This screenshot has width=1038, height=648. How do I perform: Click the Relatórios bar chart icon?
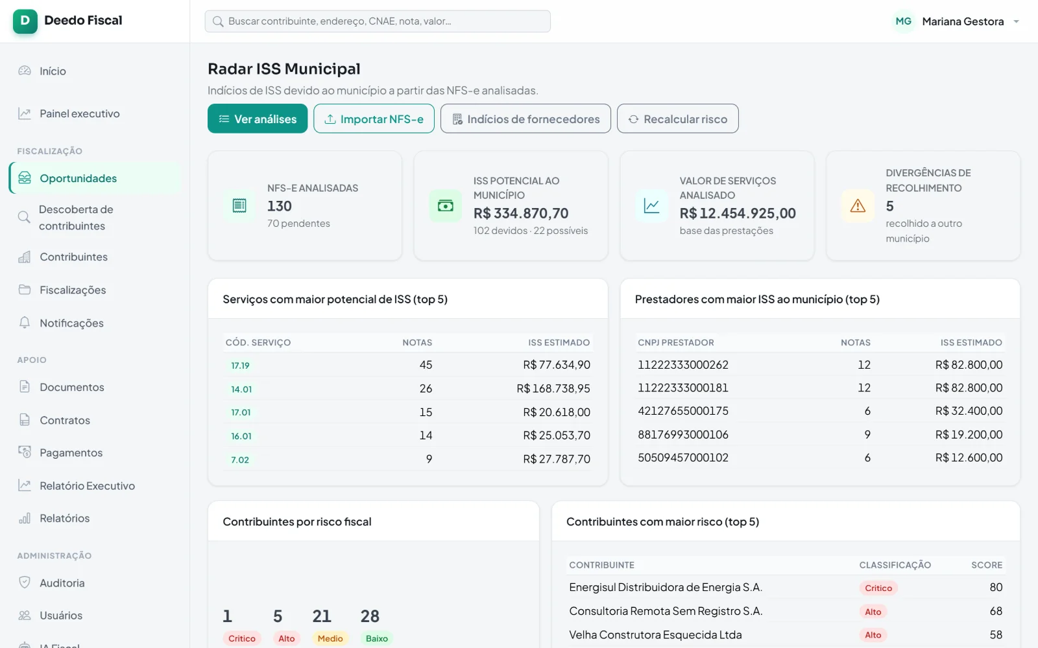pos(25,518)
